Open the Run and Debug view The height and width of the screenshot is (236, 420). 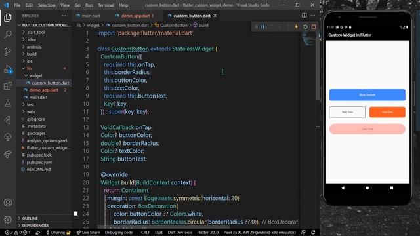8,69
